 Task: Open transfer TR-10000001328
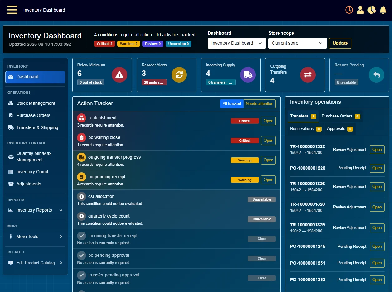[x=377, y=207]
